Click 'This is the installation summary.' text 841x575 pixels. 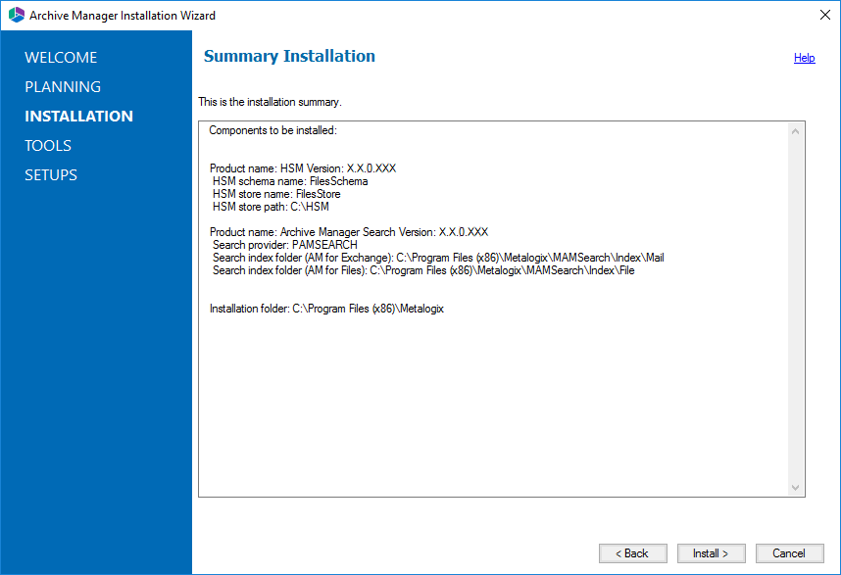coord(270,102)
